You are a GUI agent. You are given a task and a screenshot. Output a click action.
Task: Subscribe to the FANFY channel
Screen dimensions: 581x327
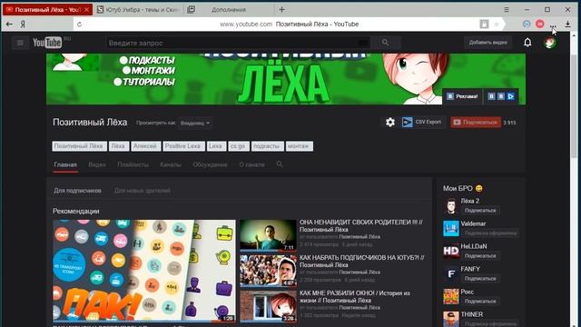point(480,279)
